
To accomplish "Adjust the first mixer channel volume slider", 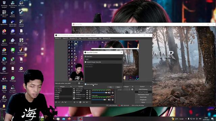I will coord(100,93).
